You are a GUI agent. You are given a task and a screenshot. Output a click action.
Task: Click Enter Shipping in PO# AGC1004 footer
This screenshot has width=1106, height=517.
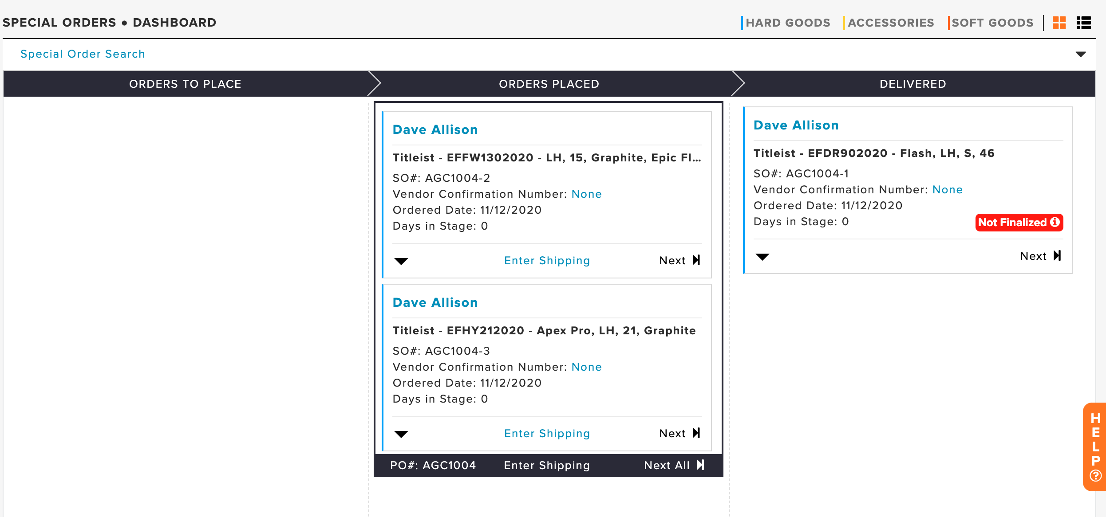click(x=547, y=465)
